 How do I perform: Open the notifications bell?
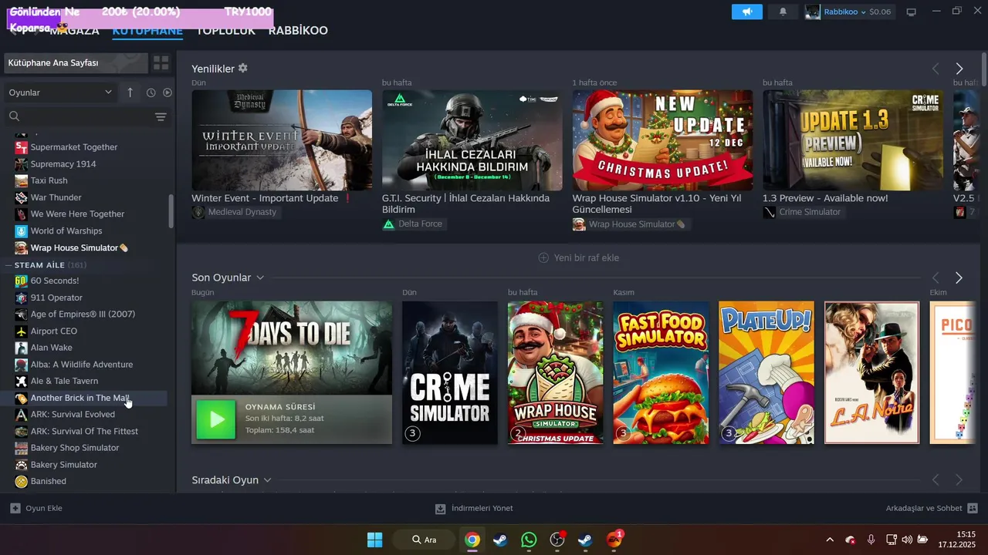tap(783, 12)
